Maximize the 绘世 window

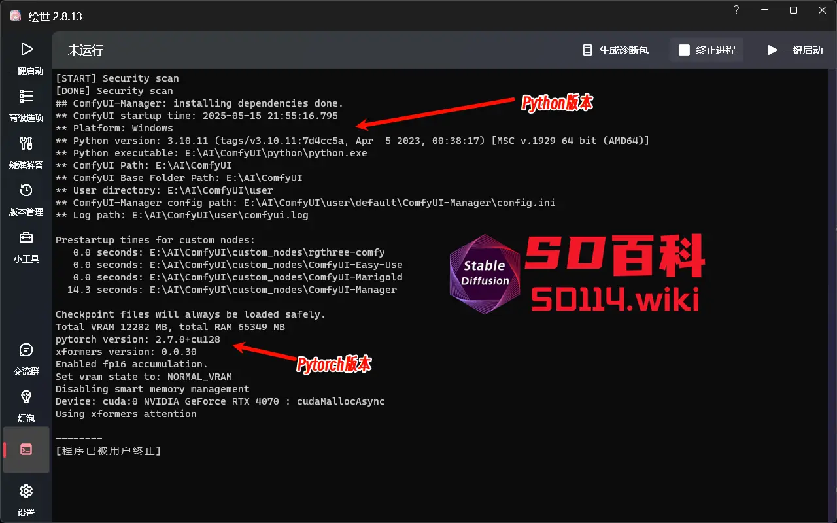pyautogui.click(x=793, y=10)
